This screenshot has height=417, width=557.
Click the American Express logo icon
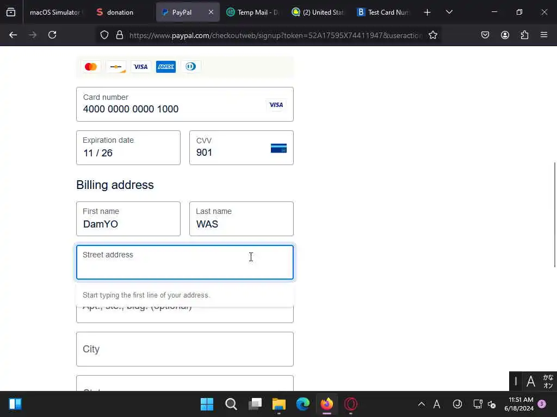[166, 67]
